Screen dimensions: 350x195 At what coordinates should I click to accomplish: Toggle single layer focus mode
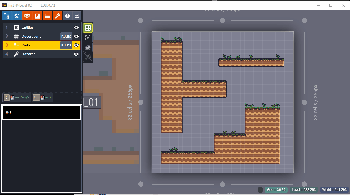tap(88, 38)
